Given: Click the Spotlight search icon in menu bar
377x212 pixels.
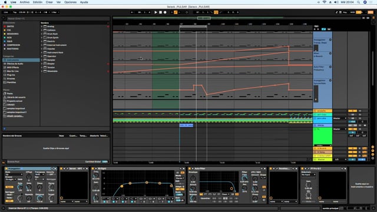Looking at the screenshot, I should pyautogui.click(x=358, y=2).
